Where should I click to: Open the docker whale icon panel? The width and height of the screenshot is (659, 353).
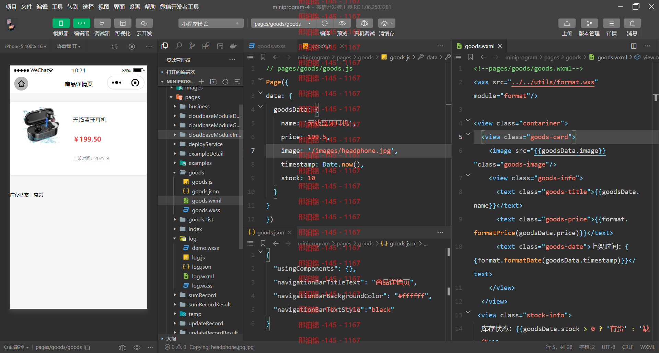coord(233,46)
